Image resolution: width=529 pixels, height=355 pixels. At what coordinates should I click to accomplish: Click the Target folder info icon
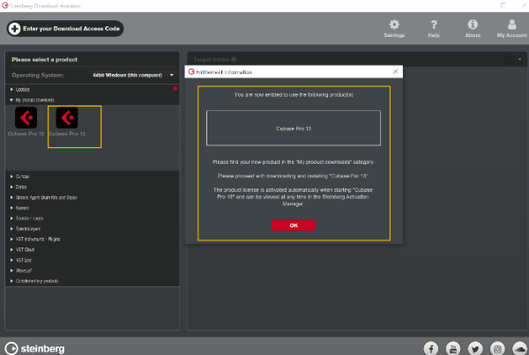click(234, 59)
